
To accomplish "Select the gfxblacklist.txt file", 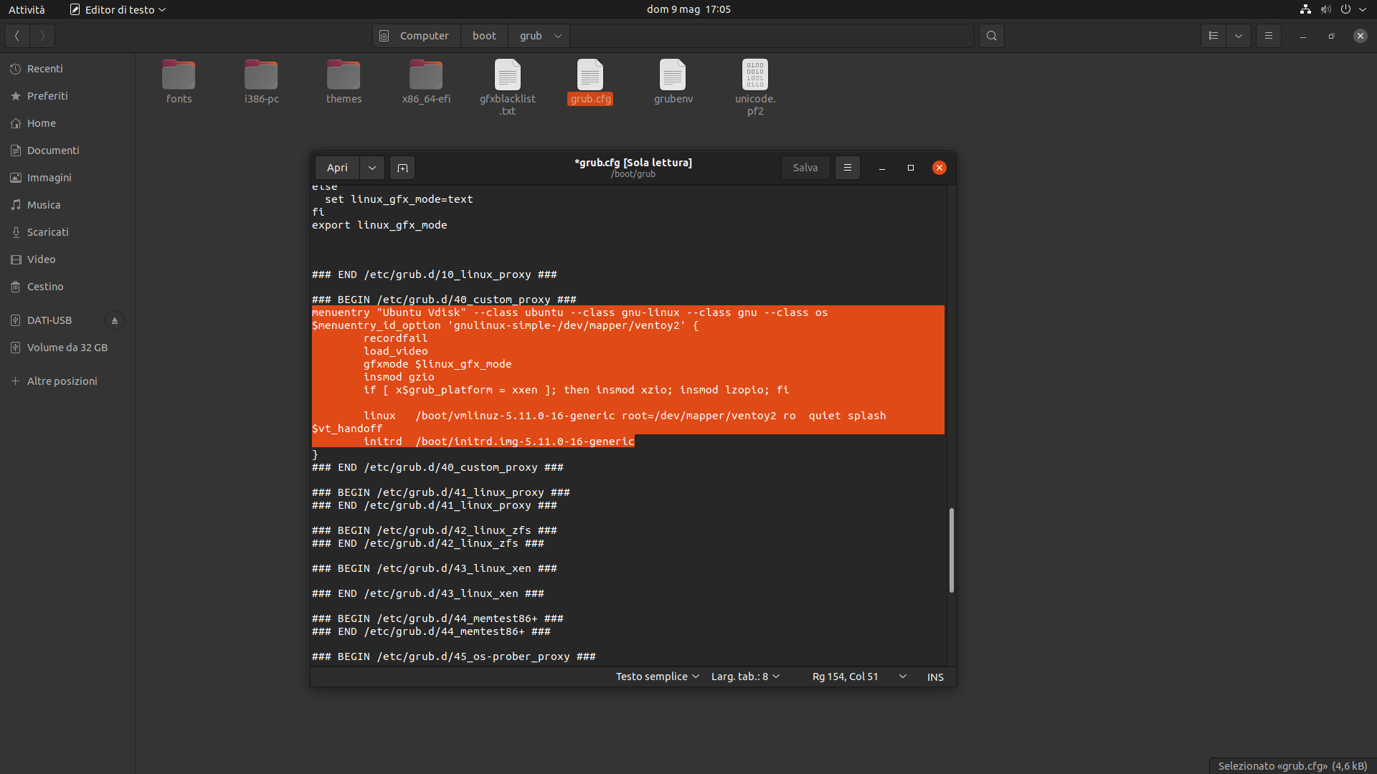I will click(508, 87).
